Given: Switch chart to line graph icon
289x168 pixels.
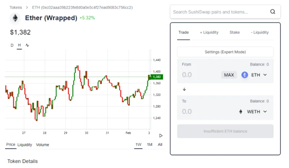Looking at the screenshot, I should coord(27,45).
